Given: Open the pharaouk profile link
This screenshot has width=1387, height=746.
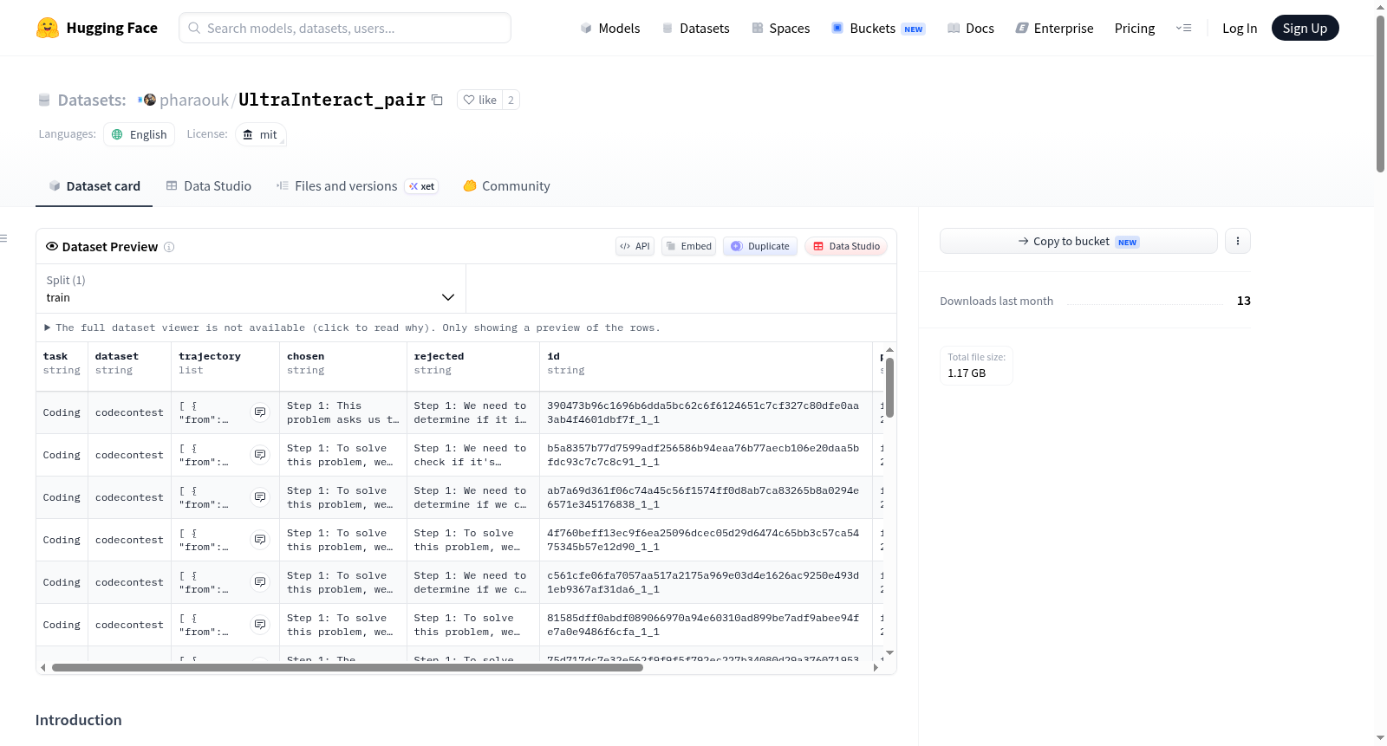Looking at the screenshot, I should (x=194, y=101).
